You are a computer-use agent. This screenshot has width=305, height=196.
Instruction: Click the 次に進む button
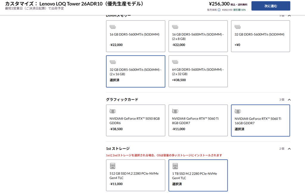tap(270, 6)
